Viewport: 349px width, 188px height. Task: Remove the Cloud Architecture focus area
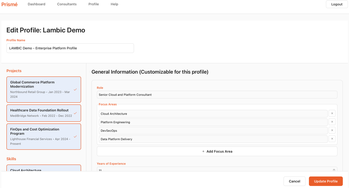click(332, 113)
